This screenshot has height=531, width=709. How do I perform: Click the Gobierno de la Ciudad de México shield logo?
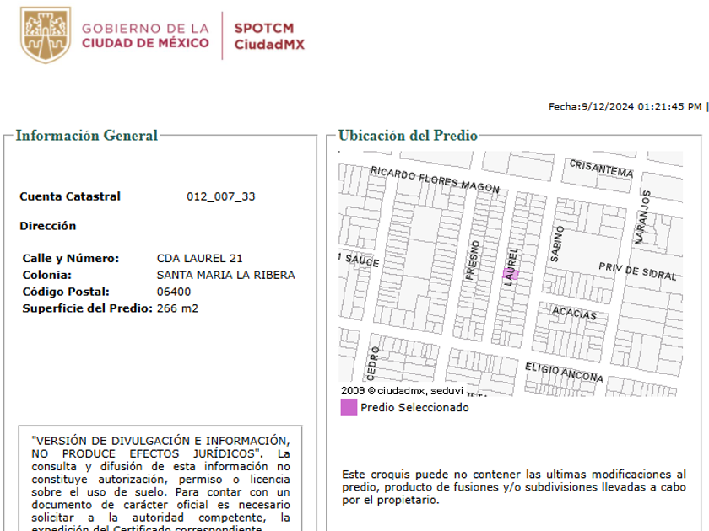click(46, 35)
